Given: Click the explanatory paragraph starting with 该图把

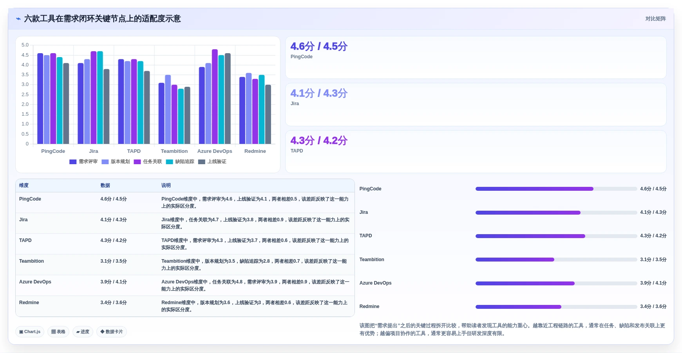Looking at the screenshot, I should (512, 330).
